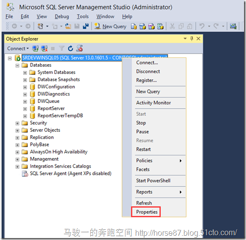The width and height of the screenshot is (246, 240).
Task: Click the Refresh icon in Object Explorer
Action: coord(70,48)
